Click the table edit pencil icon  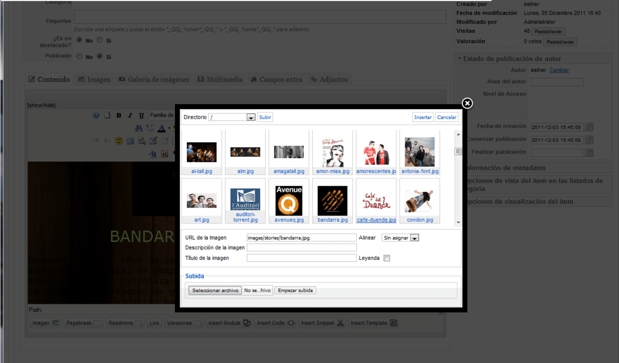click(x=153, y=141)
